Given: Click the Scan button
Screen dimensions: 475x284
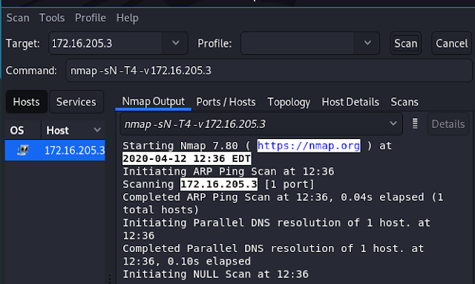Looking at the screenshot, I should click(406, 43).
